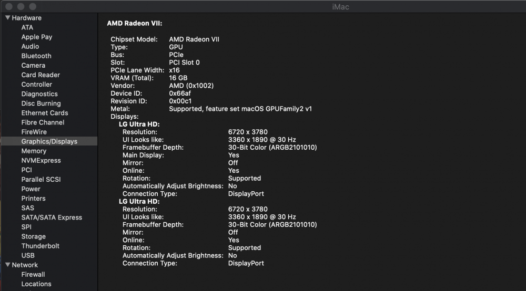The height and width of the screenshot is (291, 526).
Task: Open Apple Pay hardware info
Action: click(x=37, y=37)
